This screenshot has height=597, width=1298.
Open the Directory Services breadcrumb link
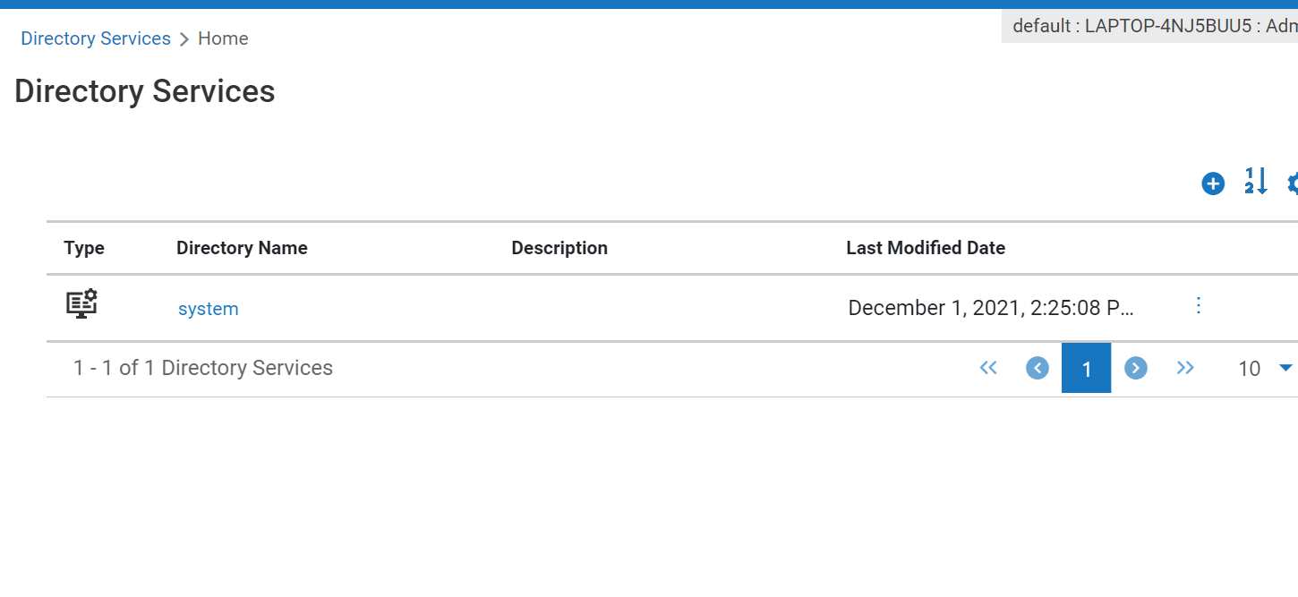tap(96, 38)
